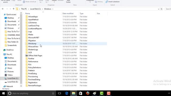
Task: Open Screenshots in Quick access
Action: click(12, 45)
